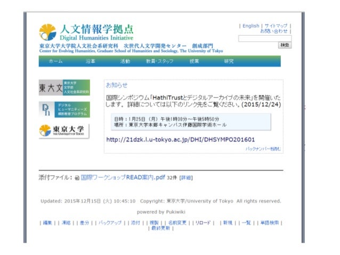Open 教員・スタッフ menu item
340x255 pixels.
pyautogui.click(x=159, y=61)
